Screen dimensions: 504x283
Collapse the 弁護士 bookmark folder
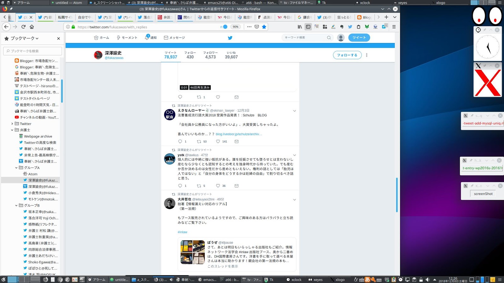[12, 130]
